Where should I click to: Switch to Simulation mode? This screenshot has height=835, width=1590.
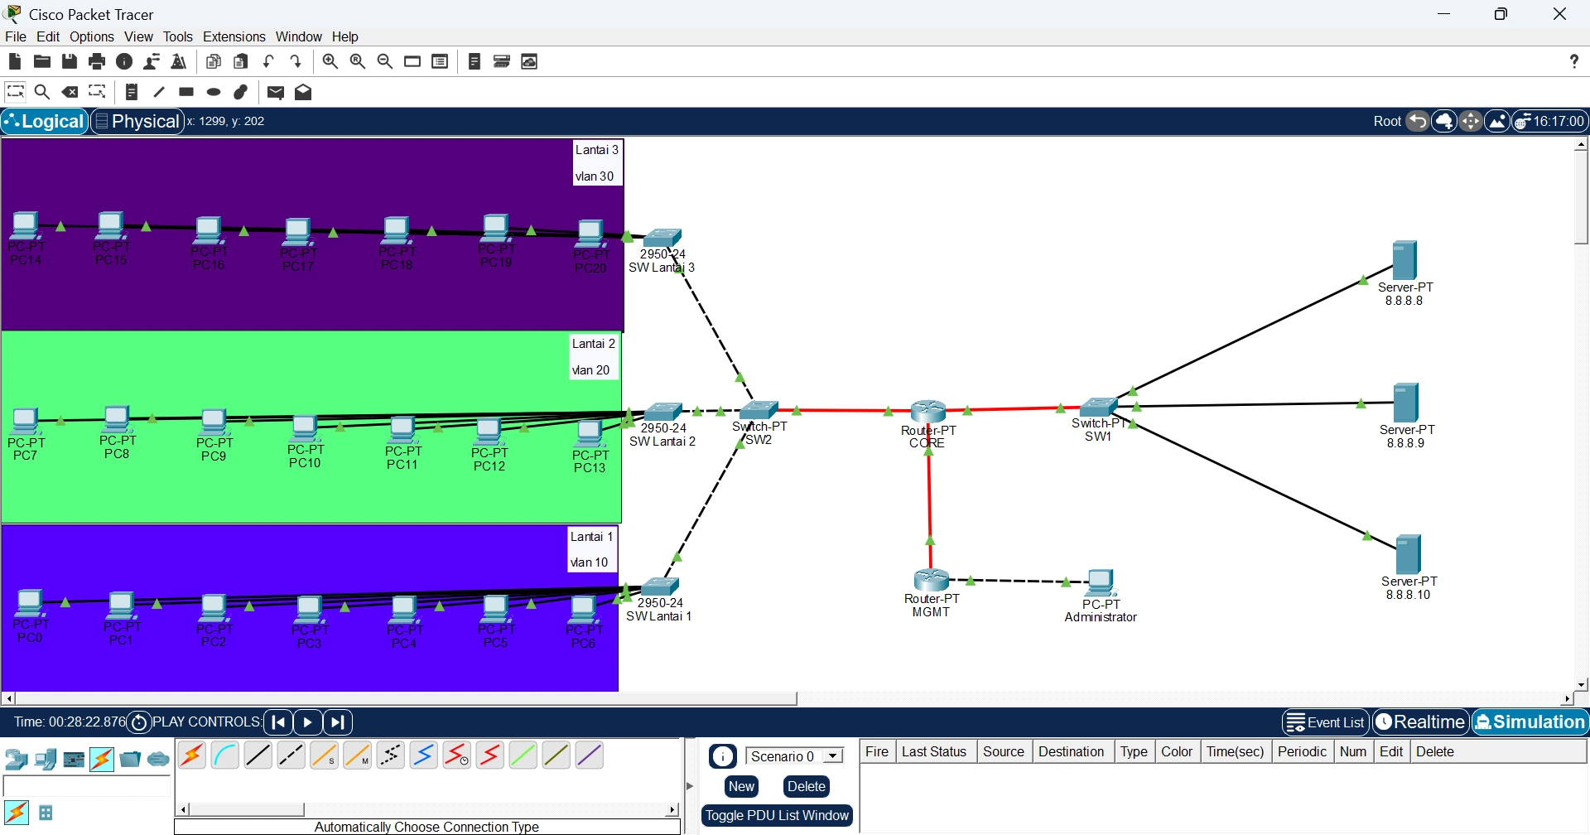click(1530, 722)
